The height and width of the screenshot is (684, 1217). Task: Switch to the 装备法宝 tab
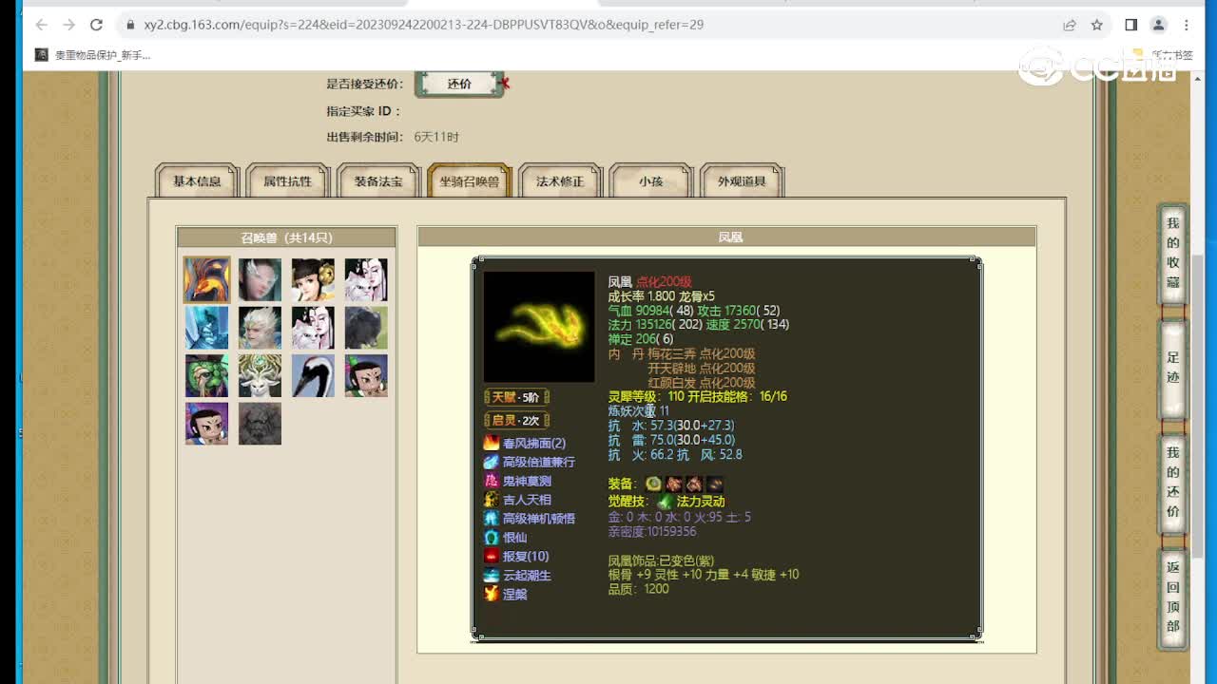378,180
